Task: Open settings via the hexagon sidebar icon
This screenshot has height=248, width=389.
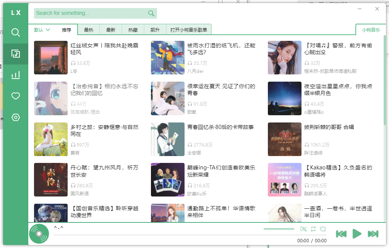Action: [16, 117]
